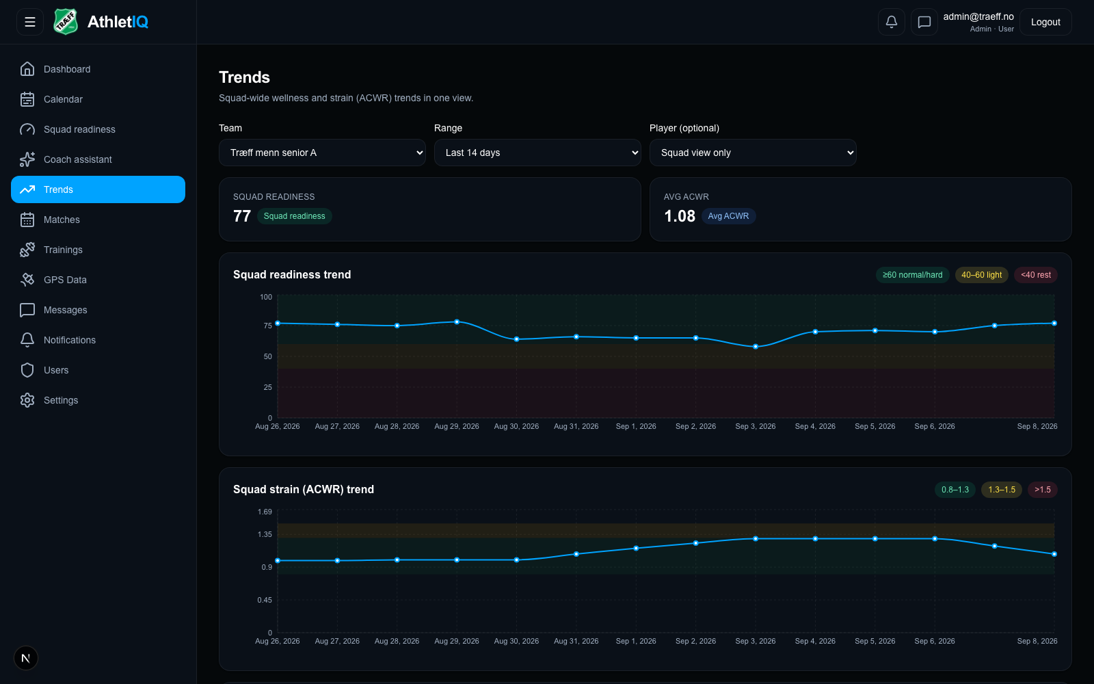Click the Users shield icon
The width and height of the screenshot is (1094, 684).
27,370
